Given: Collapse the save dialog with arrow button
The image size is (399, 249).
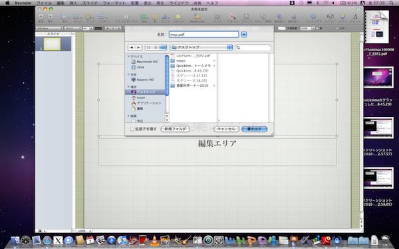Looking at the screenshot, I should [244, 35].
